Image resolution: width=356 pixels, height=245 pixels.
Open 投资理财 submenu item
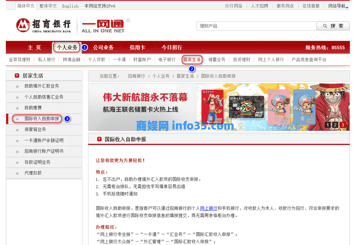point(242,60)
